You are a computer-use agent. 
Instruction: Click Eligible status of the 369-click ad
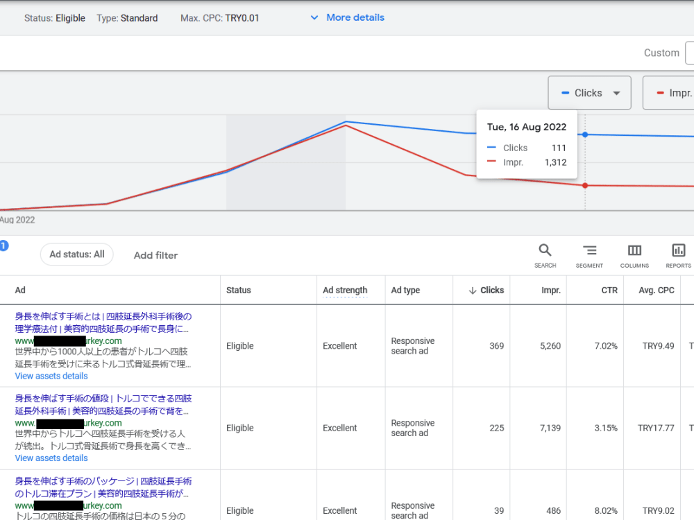[240, 346]
